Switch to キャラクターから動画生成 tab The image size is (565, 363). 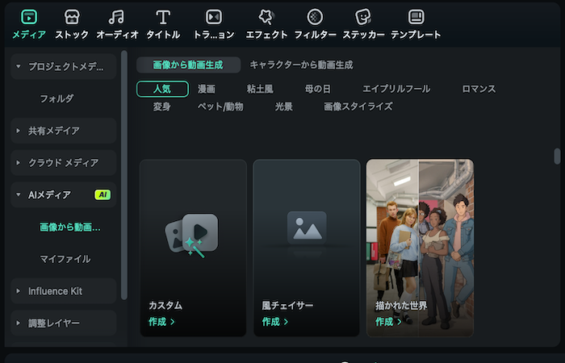pyautogui.click(x=301, y=65)
